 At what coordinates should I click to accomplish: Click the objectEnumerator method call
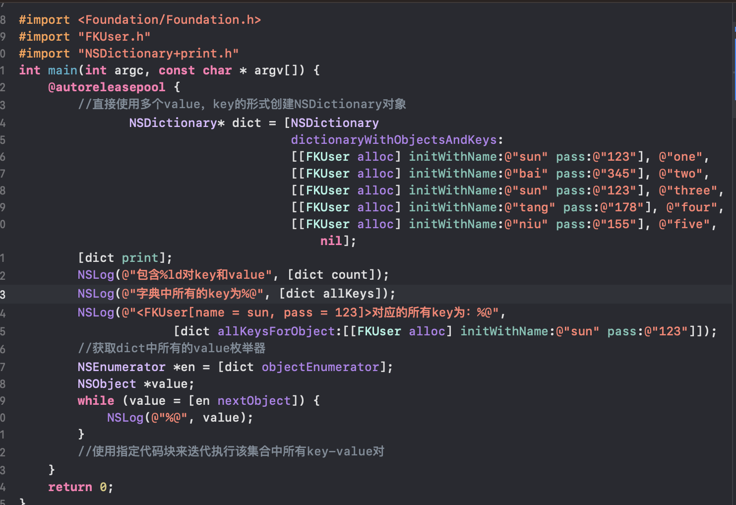pyautogui.click(x=320, y=367)
